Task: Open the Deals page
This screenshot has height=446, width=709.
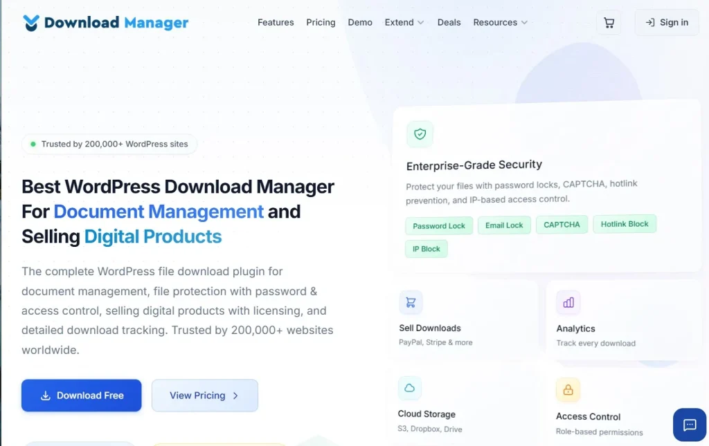Action: tap(449, 23)
